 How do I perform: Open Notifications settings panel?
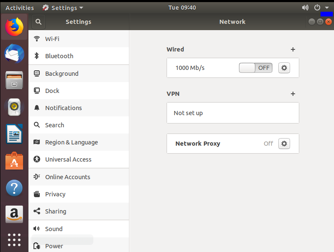tap(79, 108)
